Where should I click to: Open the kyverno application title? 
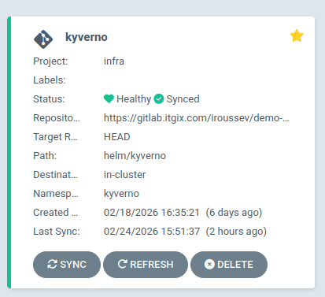[87, 37]
